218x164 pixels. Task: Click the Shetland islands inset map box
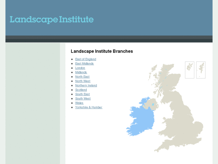pyautogui.click(x=201, y=70)
